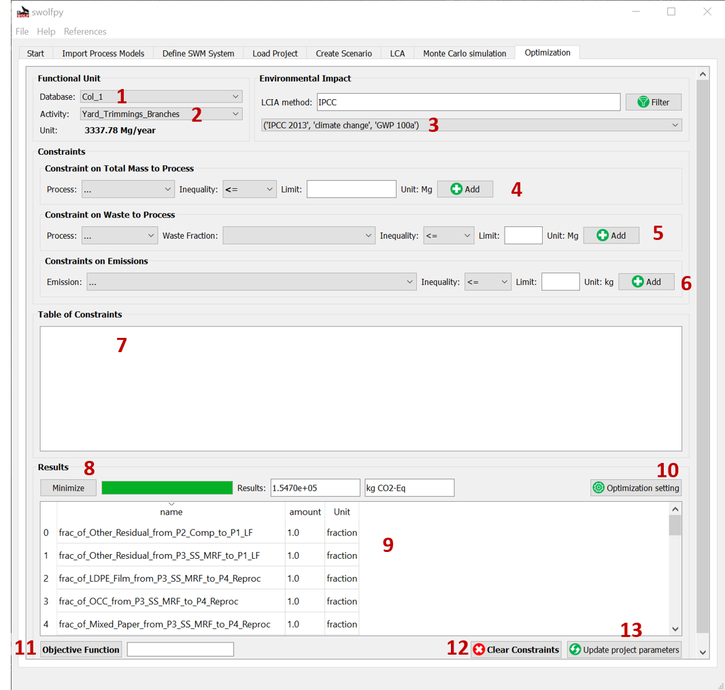Click the Filter button
The image size is (725, 690).
(x=654, y=102)
